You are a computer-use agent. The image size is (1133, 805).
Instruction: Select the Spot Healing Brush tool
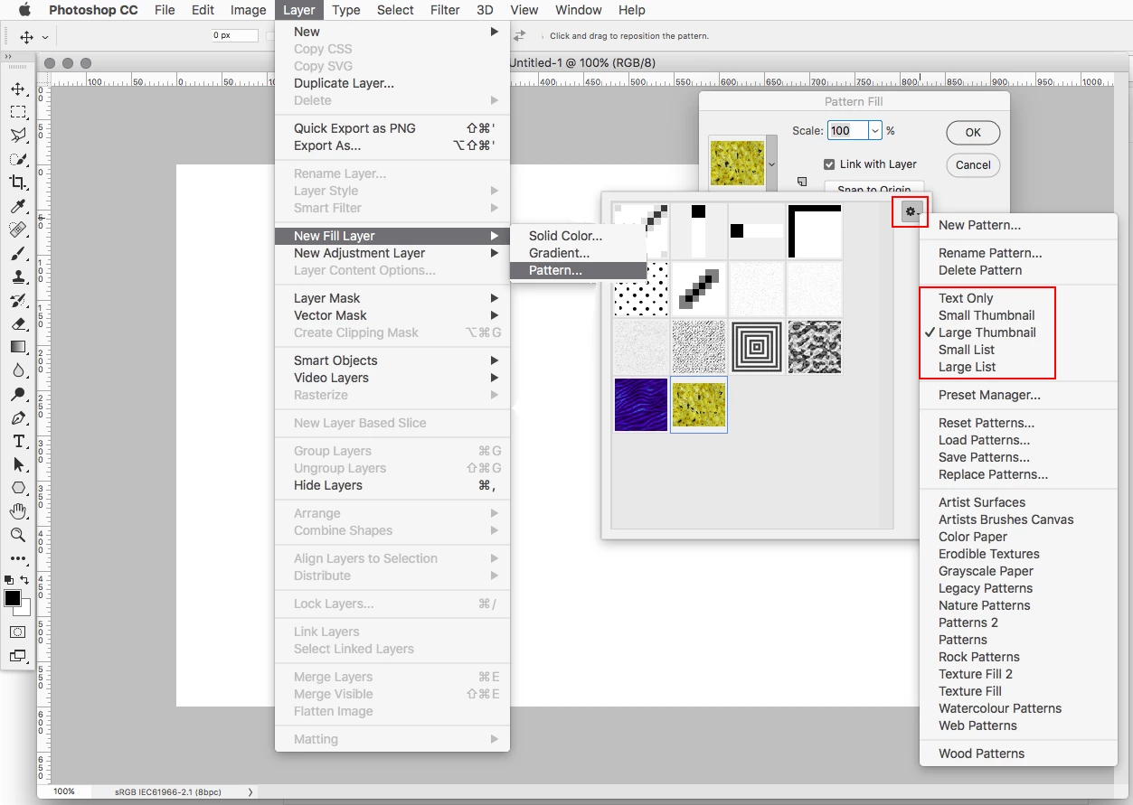click(x=18, y=229)
